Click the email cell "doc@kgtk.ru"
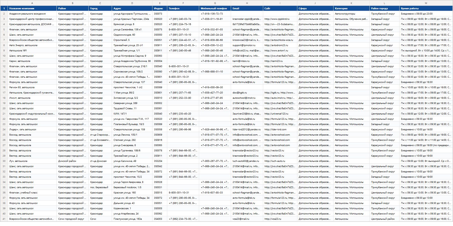Viewport: 453px width, 226px height. 247,92
